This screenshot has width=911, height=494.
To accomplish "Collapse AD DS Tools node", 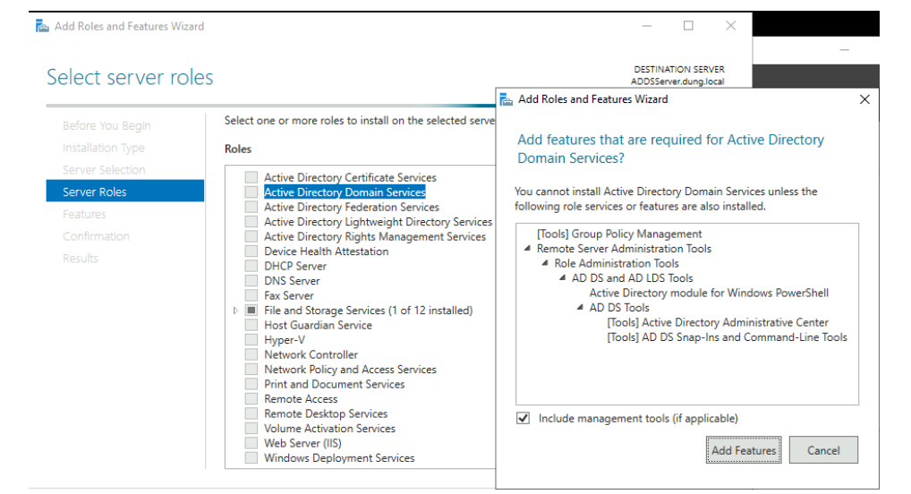I will (580, 308).
